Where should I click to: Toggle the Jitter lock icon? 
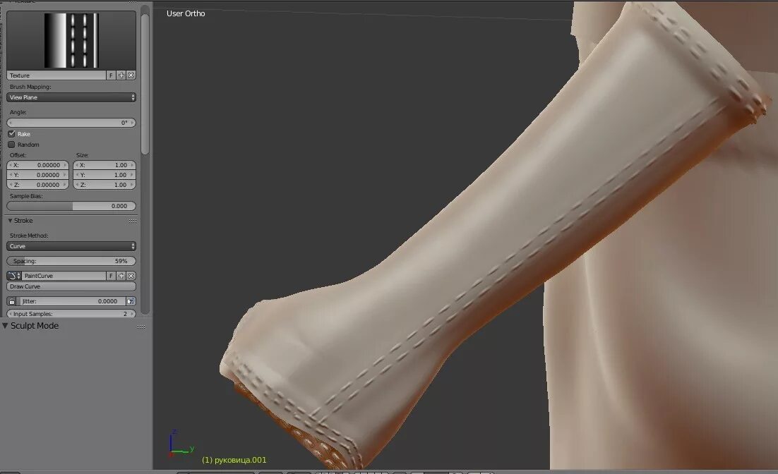[12, 301]
